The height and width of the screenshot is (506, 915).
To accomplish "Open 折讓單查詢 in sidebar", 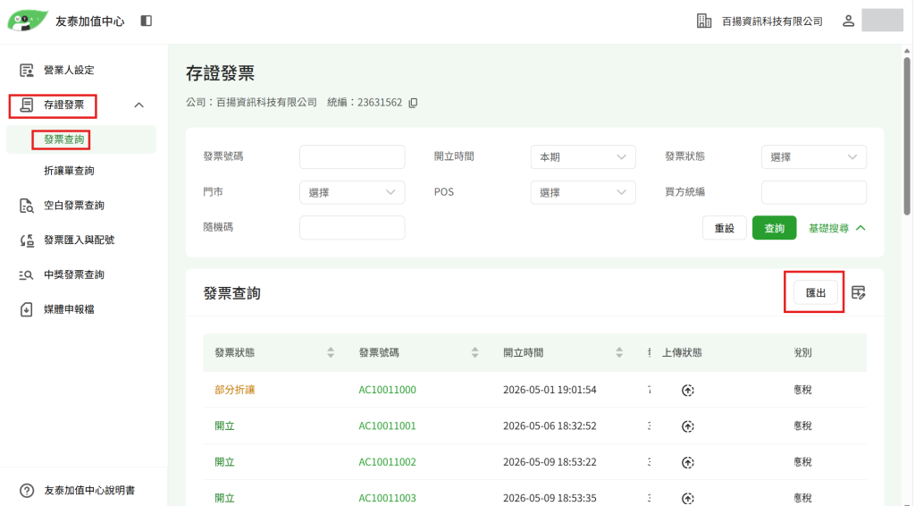I will click(x=69, y=171).
